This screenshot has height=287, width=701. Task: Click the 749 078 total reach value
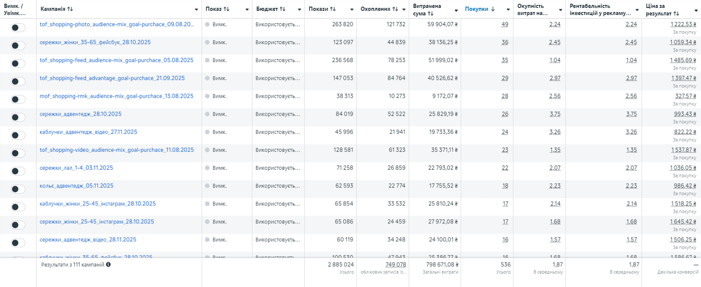[x=395, y=265]
